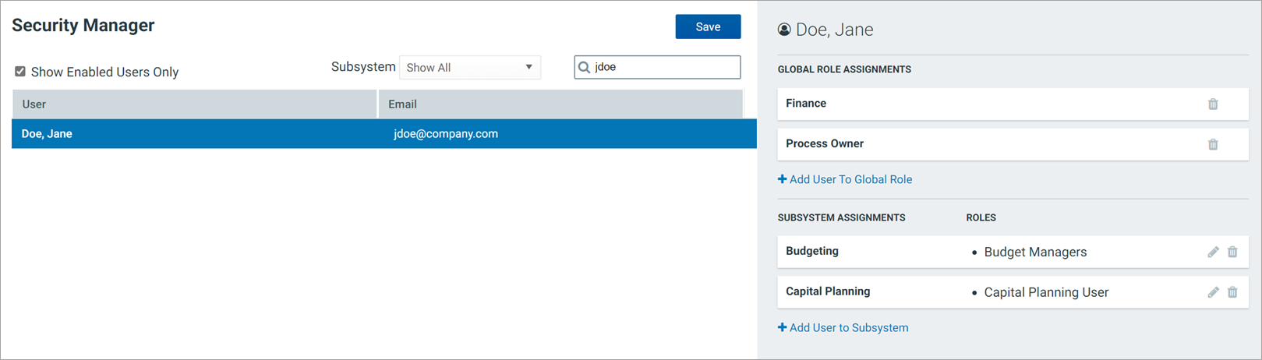Click Add User To Global Role link

pyautogui.click(x=845, y=179)
